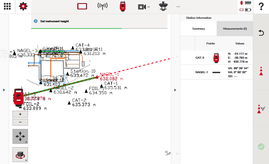Open settings gear menu
Viewport: 269px width, 164px height.
click(23, 7)
